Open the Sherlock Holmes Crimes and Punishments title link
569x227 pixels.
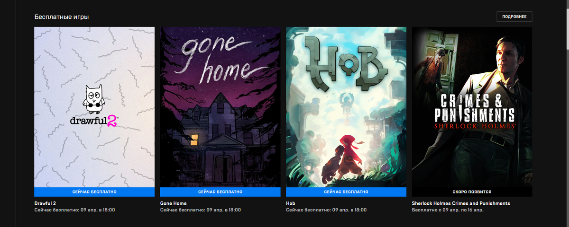tap(461, 203)
